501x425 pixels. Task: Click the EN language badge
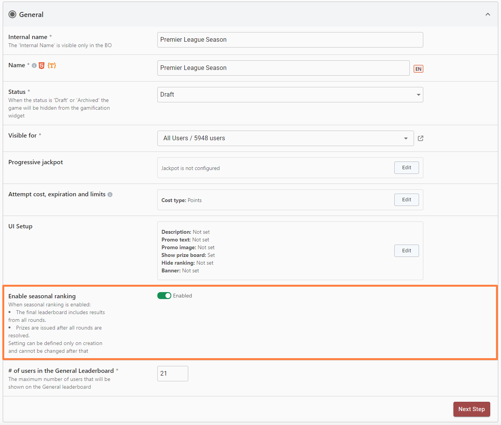tap(418, 69)
